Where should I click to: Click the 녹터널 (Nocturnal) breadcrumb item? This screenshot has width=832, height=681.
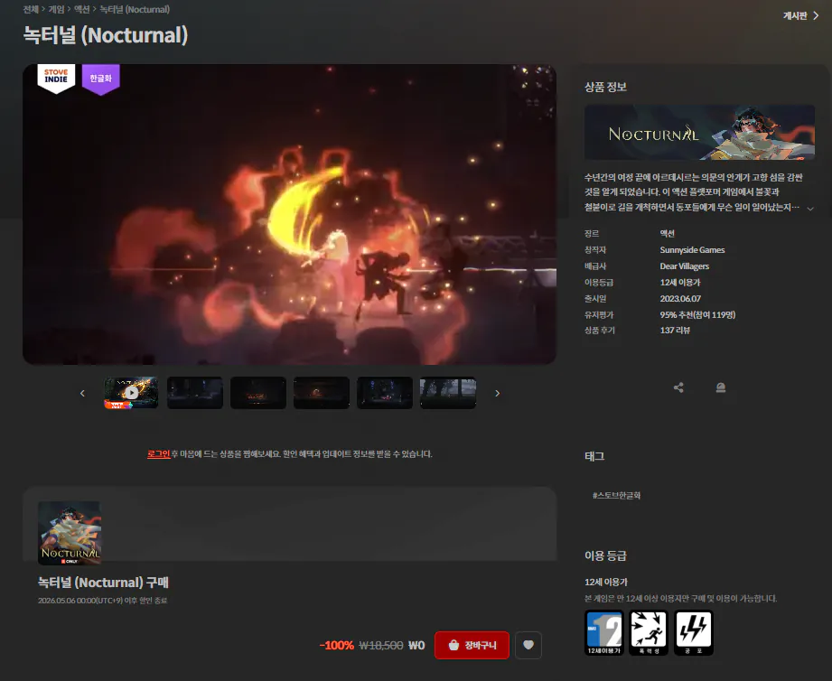(x=135, y=9)
